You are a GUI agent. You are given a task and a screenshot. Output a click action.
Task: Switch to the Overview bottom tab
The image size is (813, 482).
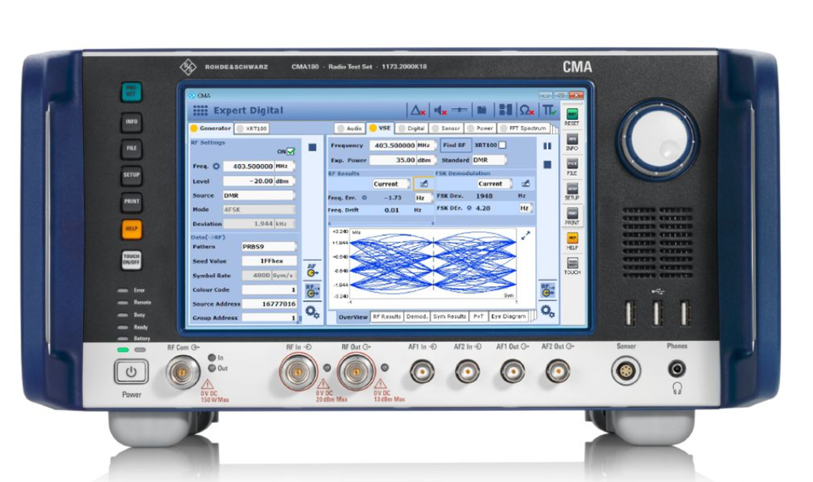click(353, 316)
